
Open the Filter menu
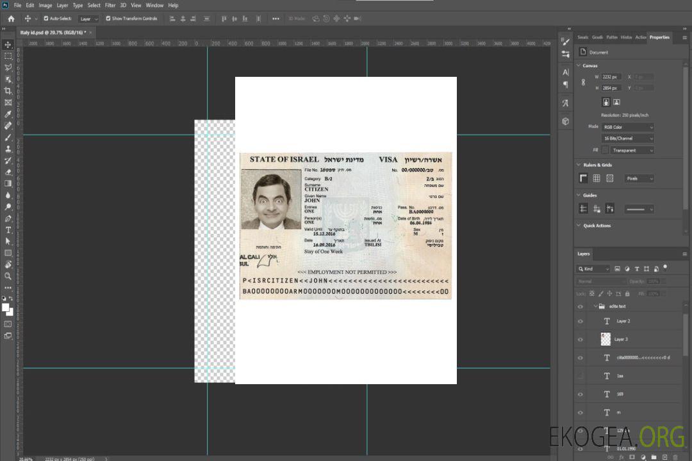coord(110,5)
